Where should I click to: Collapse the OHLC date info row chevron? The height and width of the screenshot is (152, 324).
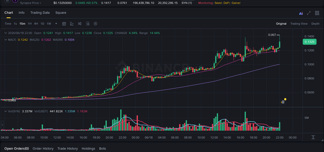[x=5, y=33]
